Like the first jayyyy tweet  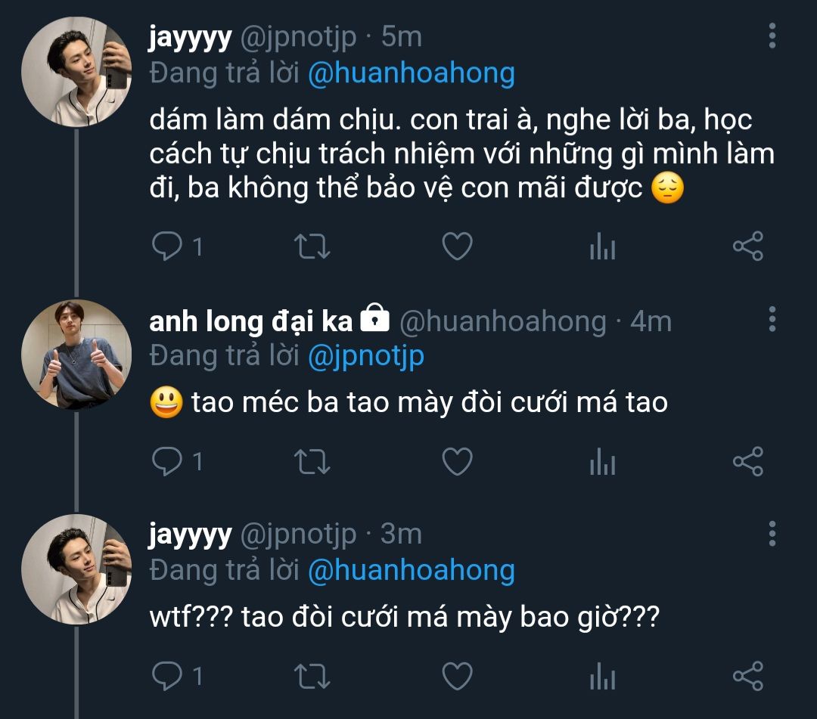(x=457, y=246)
